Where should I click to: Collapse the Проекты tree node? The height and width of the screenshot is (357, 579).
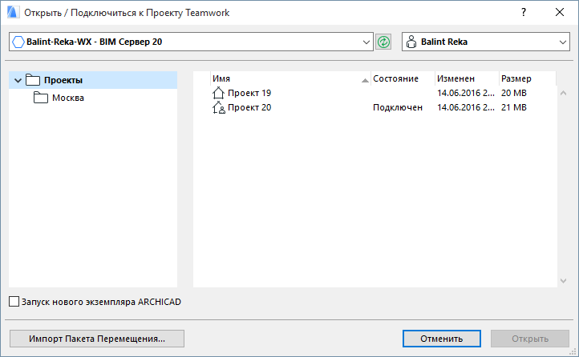pyautogui.click(x=18, y=80)
